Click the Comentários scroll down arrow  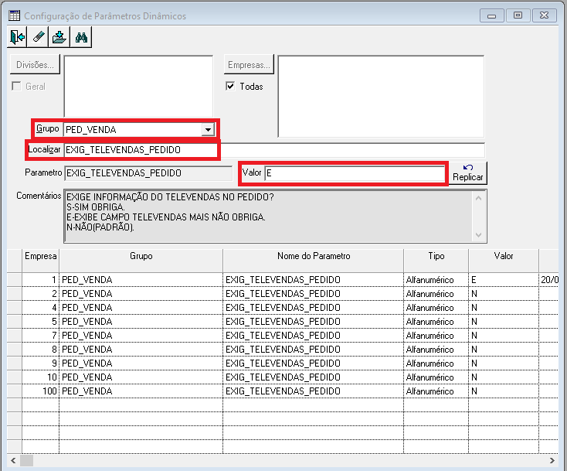click(x=478, y=234)
